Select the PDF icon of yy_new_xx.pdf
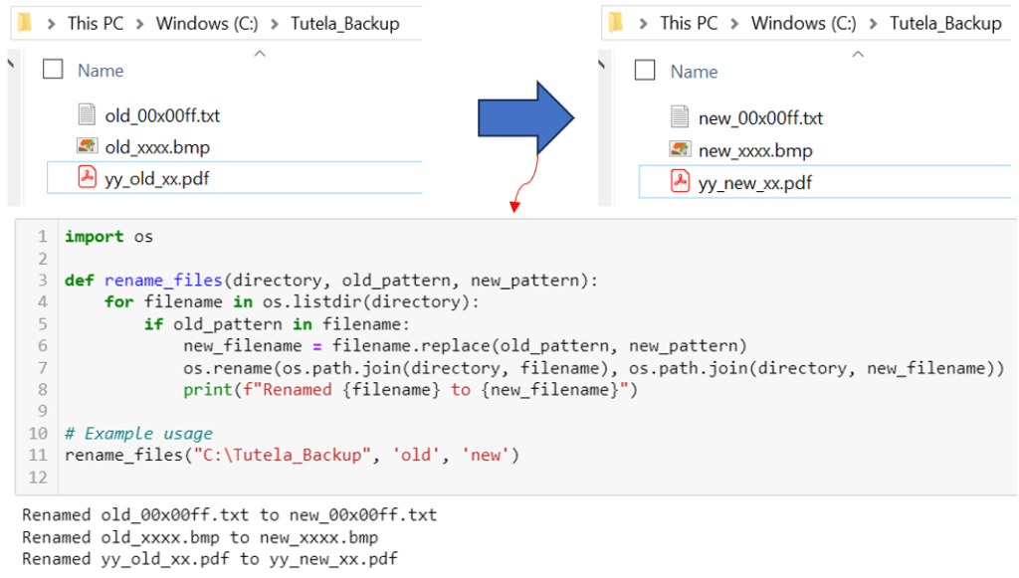Screen dimensions: 1019x578 tap(681, 182)
